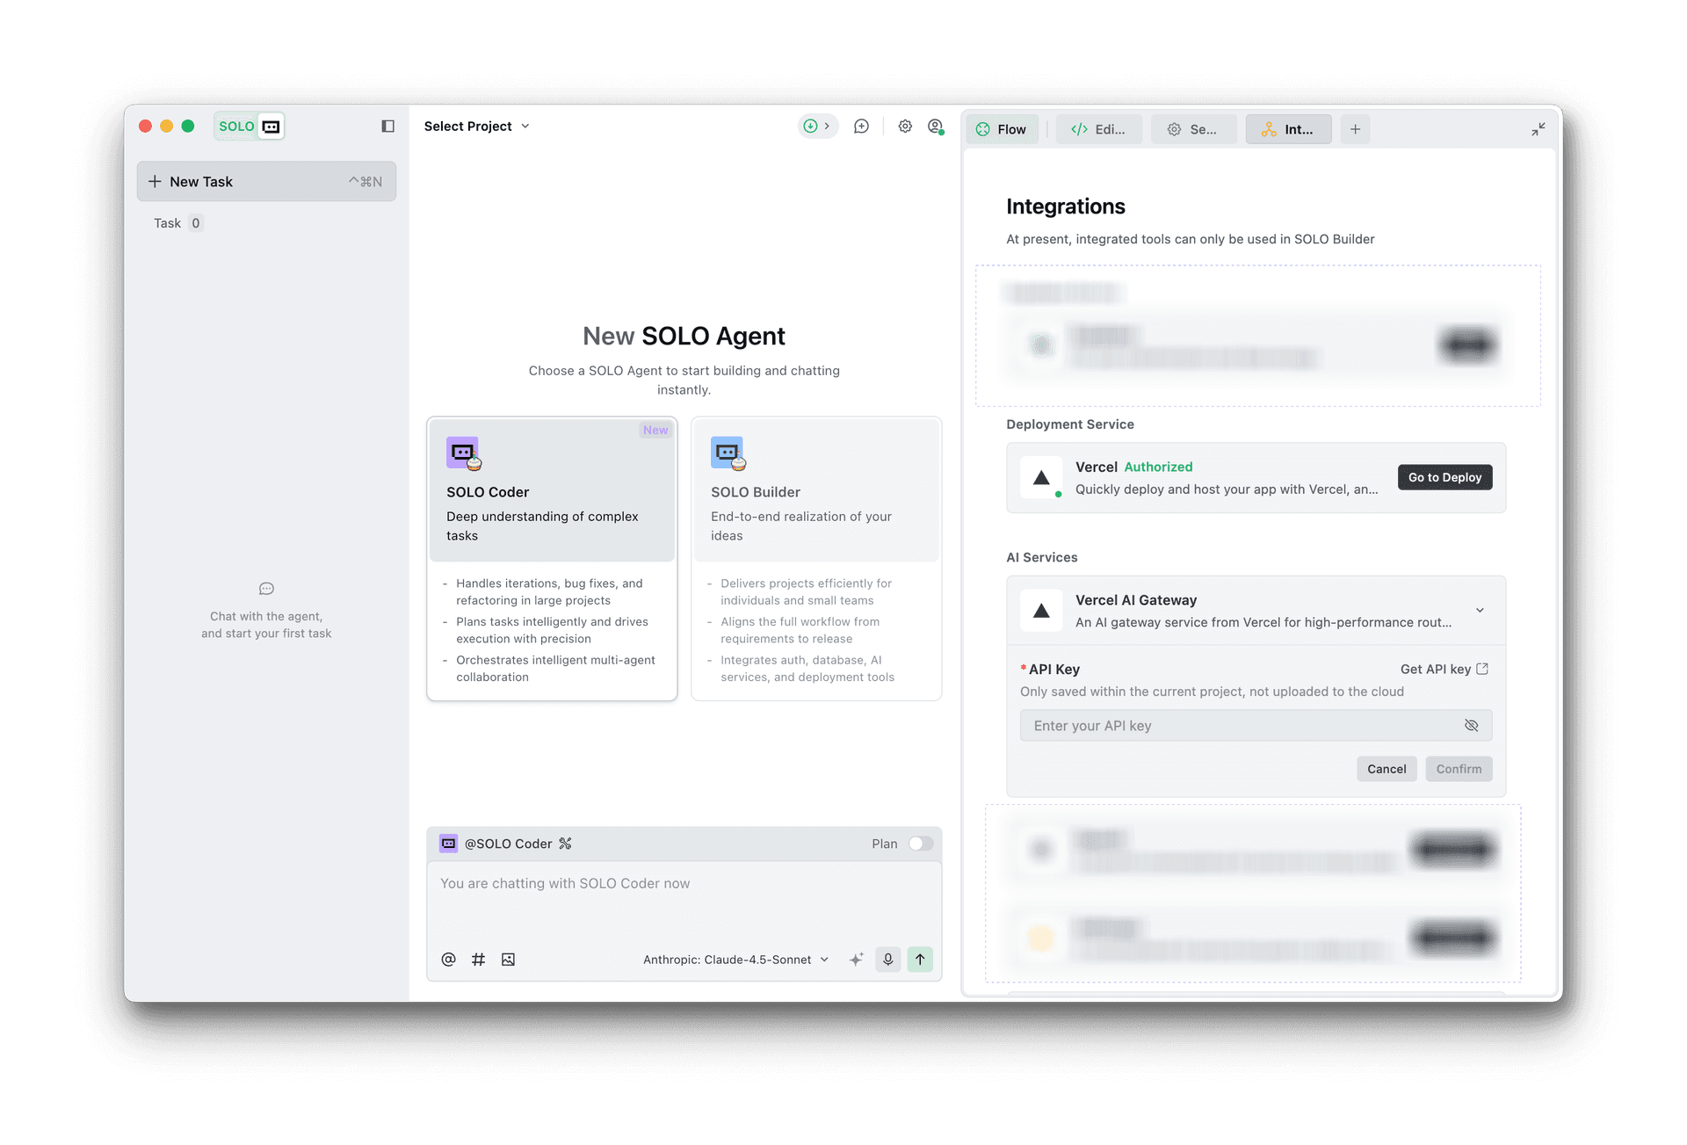Toggle API key visibility eye icon
The height and width of the screenshot is (1145, 1687).
coord(1472,726)
